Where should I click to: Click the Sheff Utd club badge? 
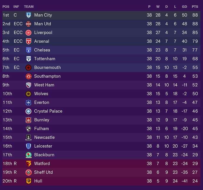(29, 172)
